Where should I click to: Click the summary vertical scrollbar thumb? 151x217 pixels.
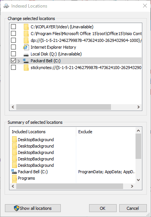coord(138,146)
